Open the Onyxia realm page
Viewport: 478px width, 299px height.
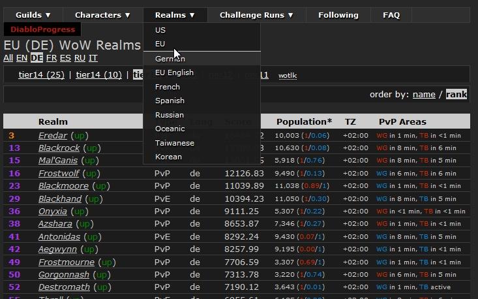tap(52, 212)
